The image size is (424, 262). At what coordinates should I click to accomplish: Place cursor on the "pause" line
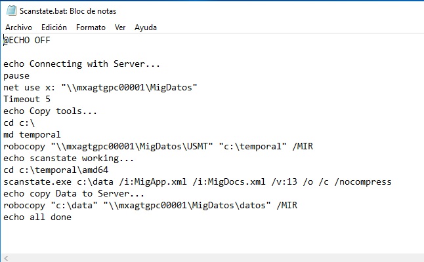click(16, 76)
